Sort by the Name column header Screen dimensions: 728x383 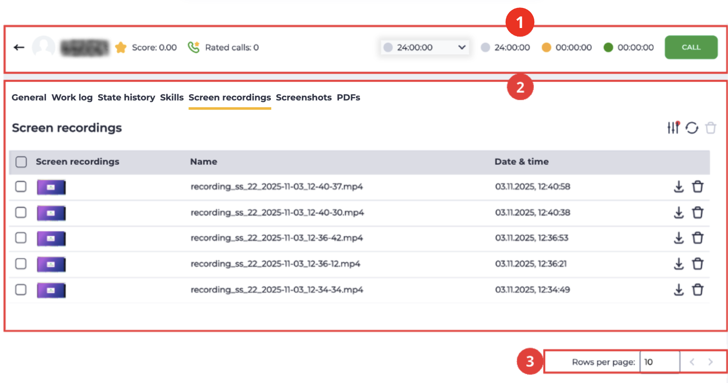[x=203, y=162]
